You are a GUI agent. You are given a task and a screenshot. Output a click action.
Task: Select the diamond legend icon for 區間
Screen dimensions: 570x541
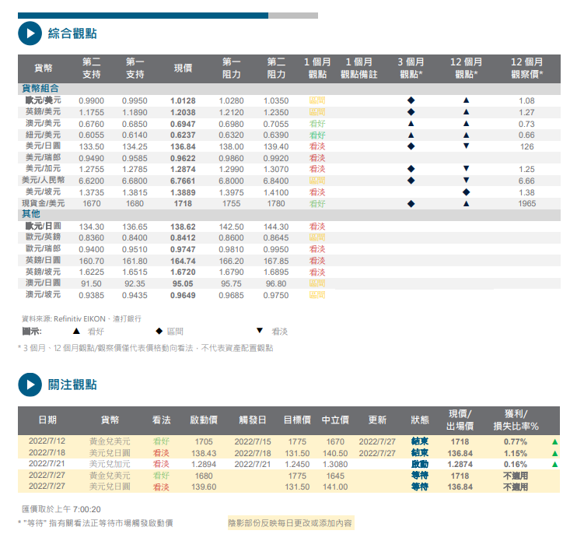(x=159, y=331)
